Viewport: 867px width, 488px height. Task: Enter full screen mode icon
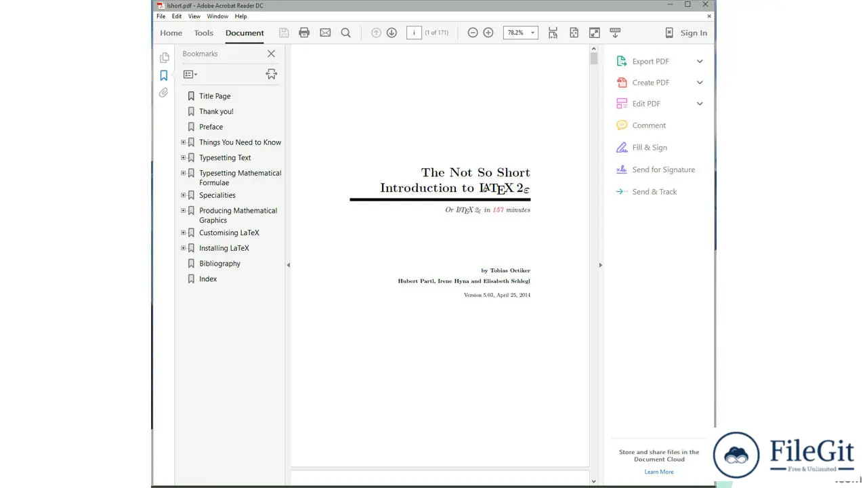click(x=595, y=33)
